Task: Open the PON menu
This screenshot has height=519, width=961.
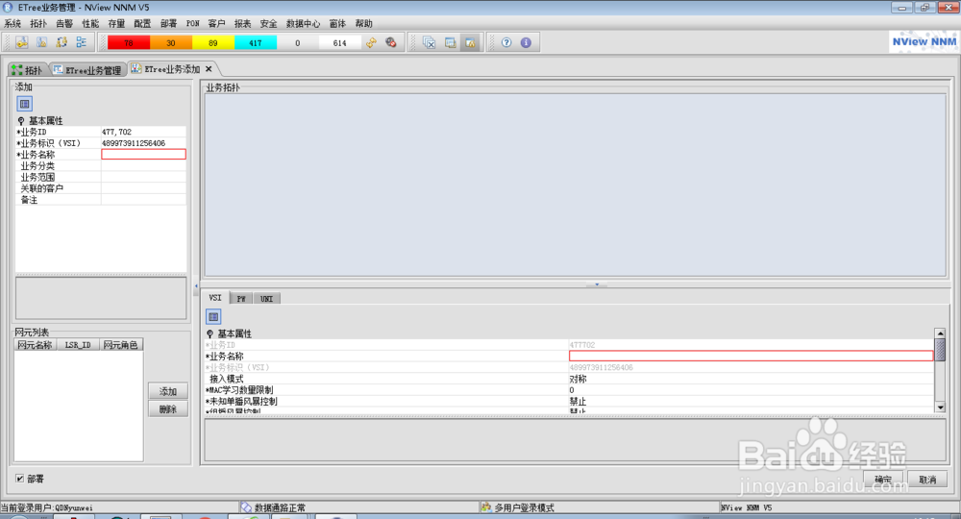Action: 193,23
